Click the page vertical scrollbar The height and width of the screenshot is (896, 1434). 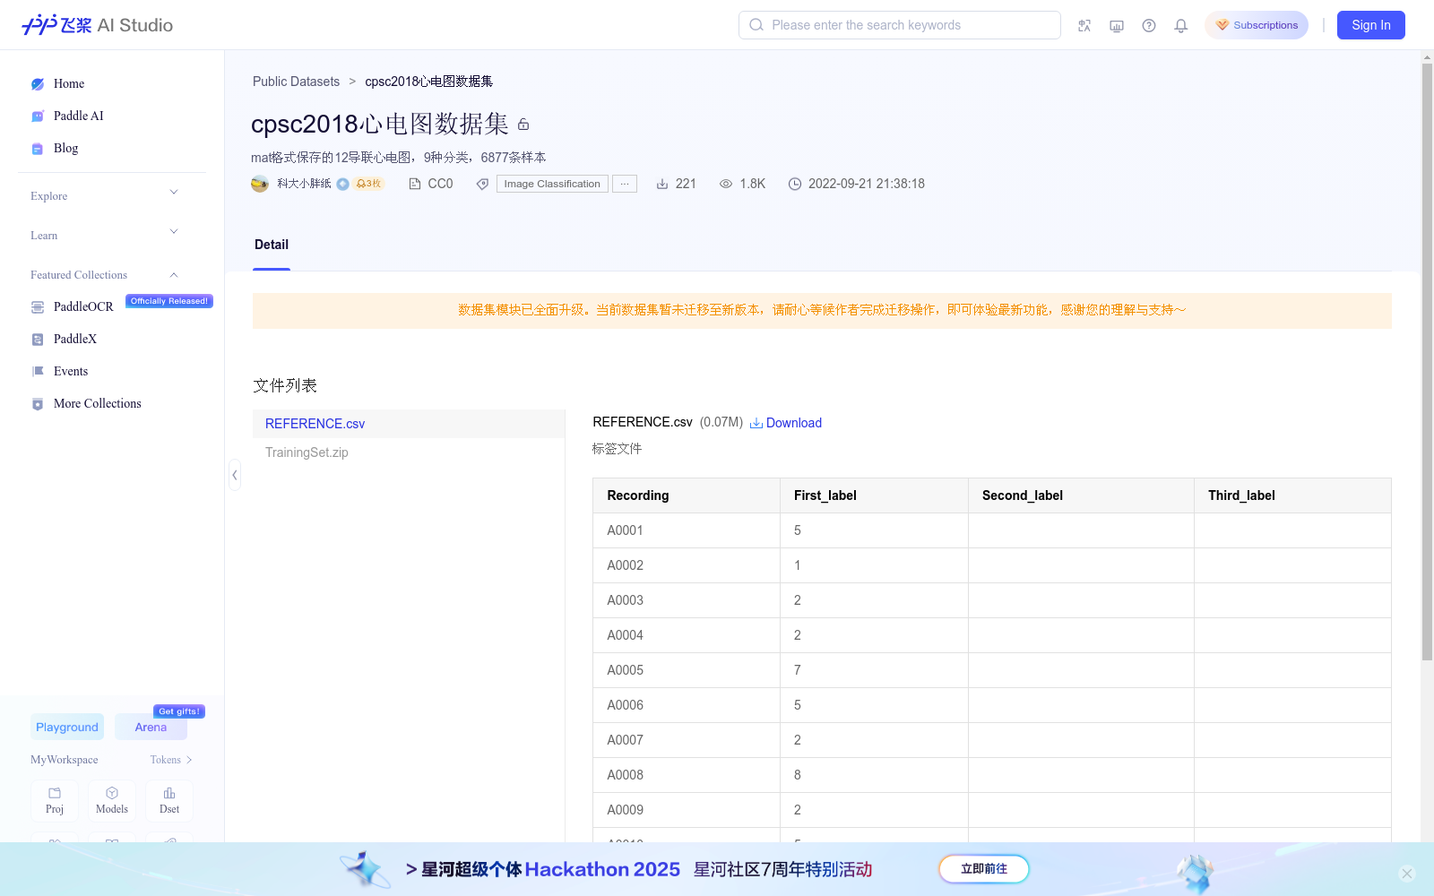(x=1427, y=363)
